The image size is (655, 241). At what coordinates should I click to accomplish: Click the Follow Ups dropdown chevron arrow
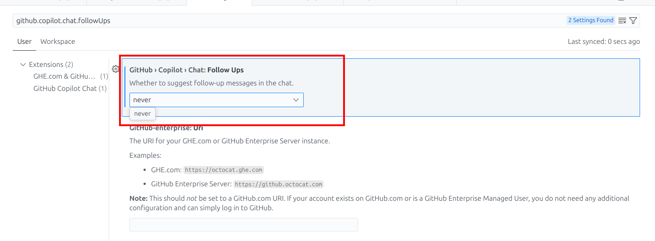click(296, 100)
